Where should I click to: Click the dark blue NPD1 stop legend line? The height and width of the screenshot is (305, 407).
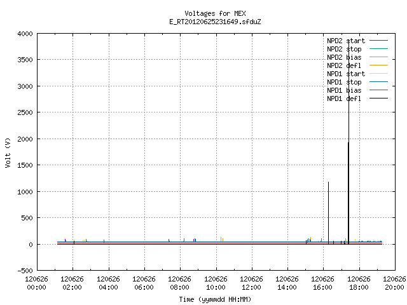(x=378, y=82)
